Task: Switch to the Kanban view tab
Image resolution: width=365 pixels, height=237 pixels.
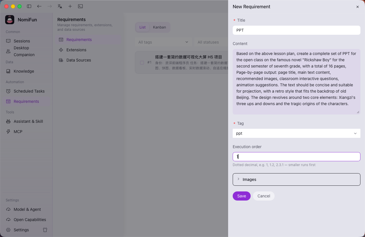Action: pos(159,27)
